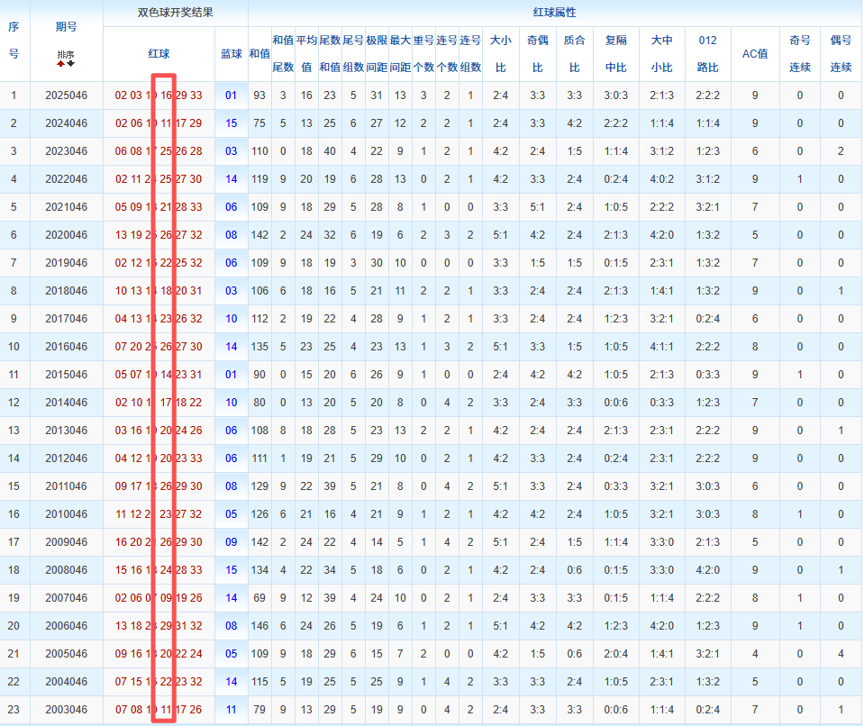
Task: Click the 尾号组数 column header
Action: (353, 53)
